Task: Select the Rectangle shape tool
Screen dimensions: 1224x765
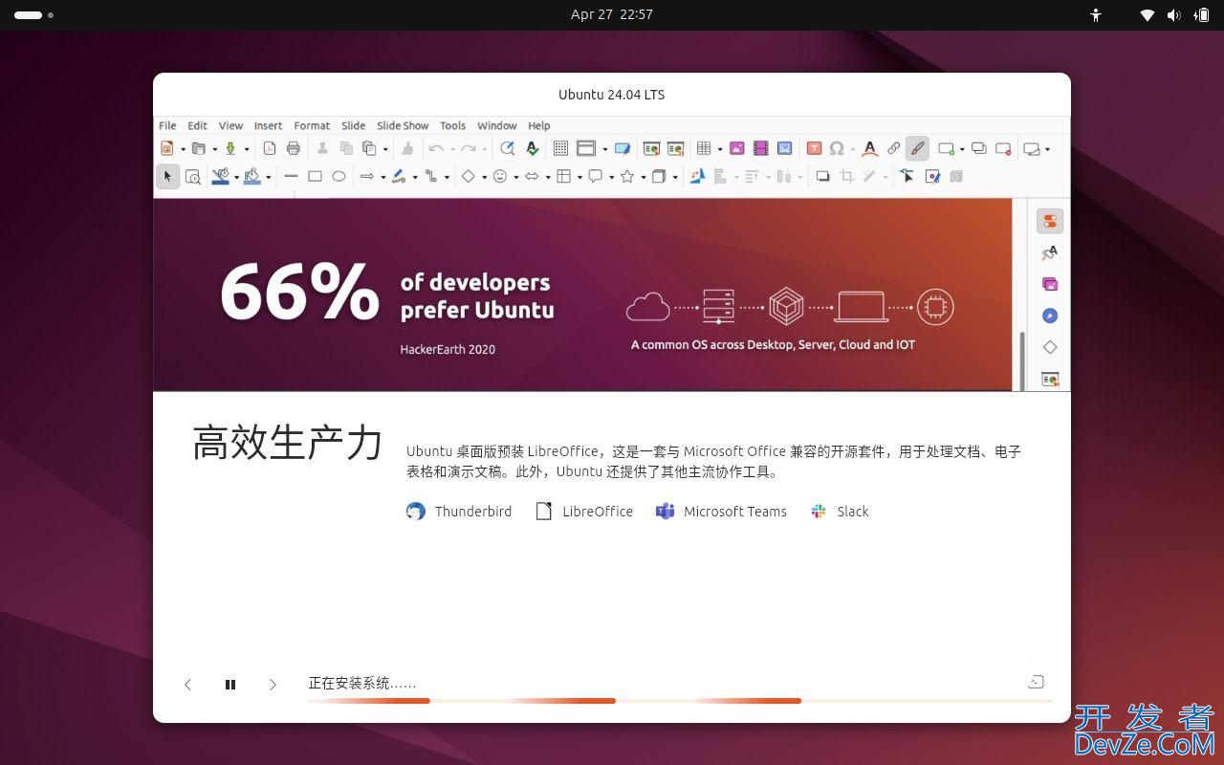Action: 315,176
